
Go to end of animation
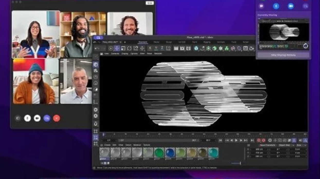click(x=252, y=140)
